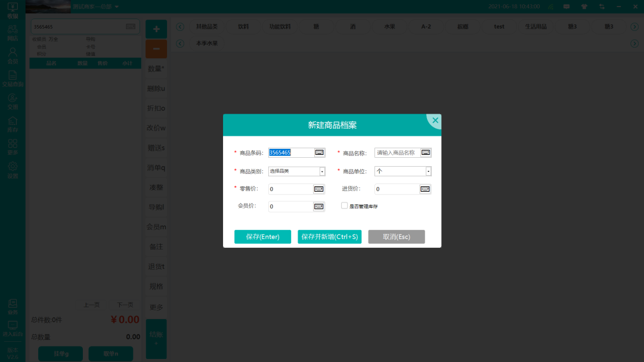Open keypad icon next to 零售价
644x362 pixels.
(319, 189)
